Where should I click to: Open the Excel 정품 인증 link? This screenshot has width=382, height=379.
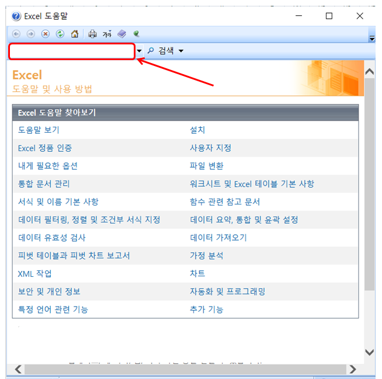(x=45, y=148)
